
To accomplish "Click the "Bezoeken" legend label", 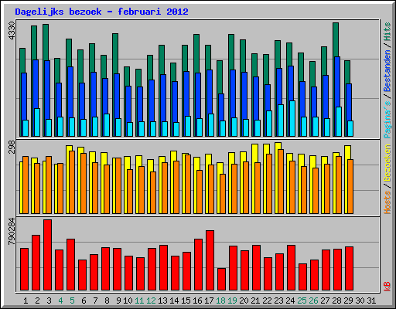I will 387,163.
